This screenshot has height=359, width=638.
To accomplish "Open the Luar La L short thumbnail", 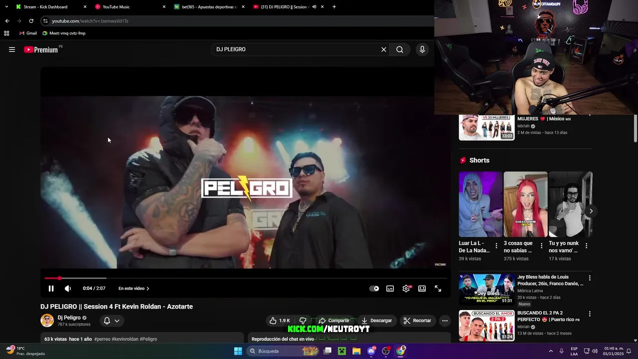I will pyautogui.click(x=480, y=204).
